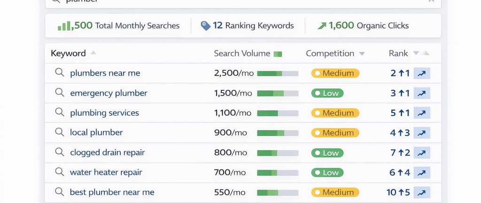The image size is (481, 203).
Task: Sort the Keyword column ascending
Action: 93,53
